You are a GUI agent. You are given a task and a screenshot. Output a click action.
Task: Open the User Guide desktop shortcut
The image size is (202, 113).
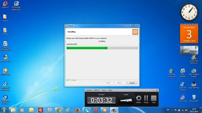point(183,98)
